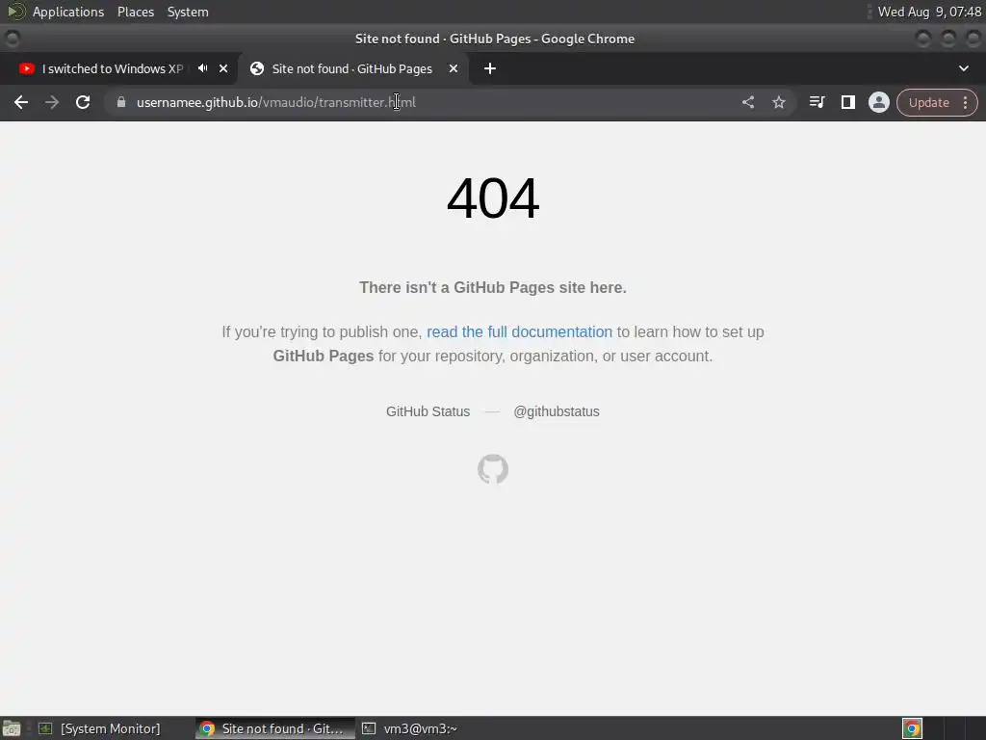Open the @githubstatus link
This screenshot has height=740, width=986.
(x=557, y=411)
